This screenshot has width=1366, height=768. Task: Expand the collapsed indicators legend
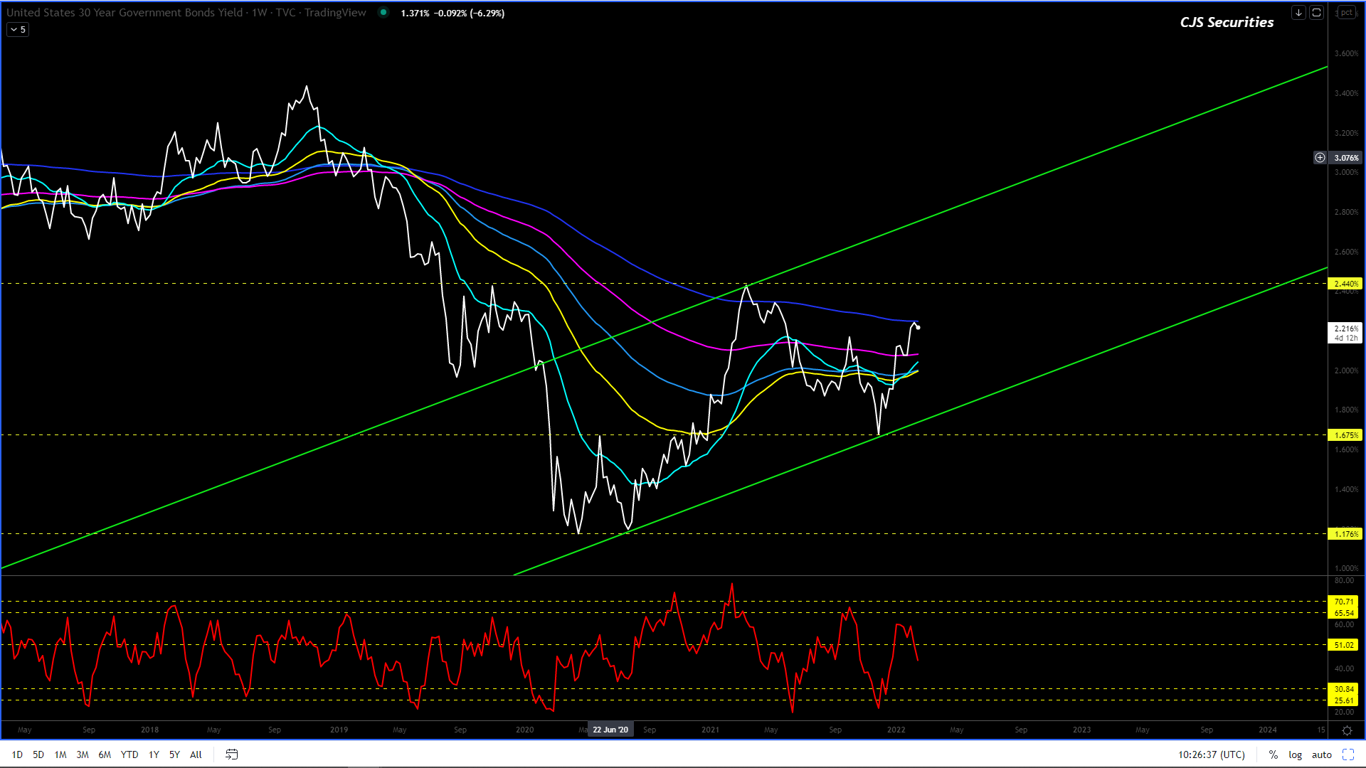point(18,30)
